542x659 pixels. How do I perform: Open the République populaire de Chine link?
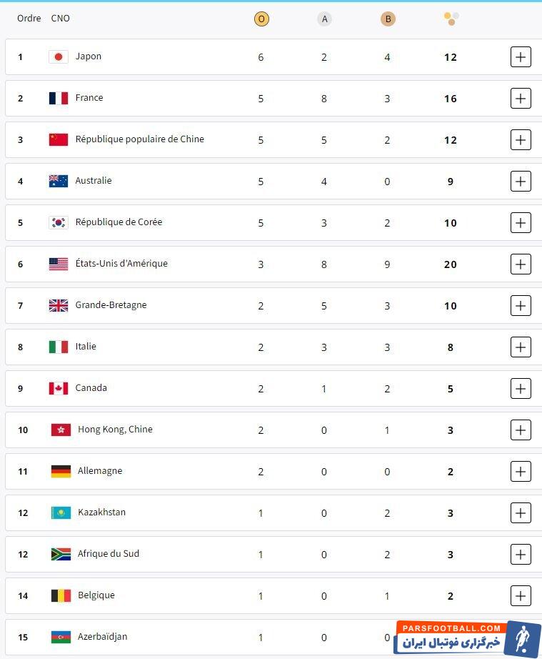tap(139, 139)
